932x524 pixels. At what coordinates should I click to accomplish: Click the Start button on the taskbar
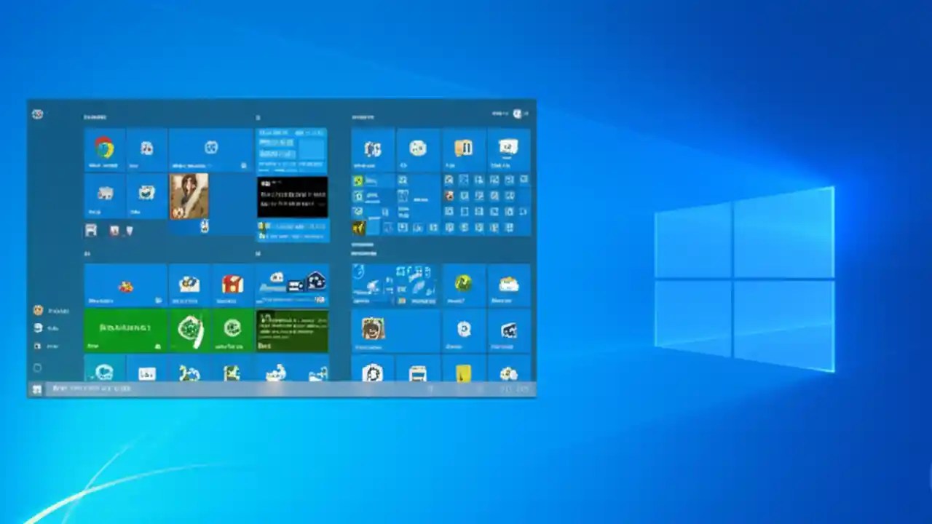[36, 389]
